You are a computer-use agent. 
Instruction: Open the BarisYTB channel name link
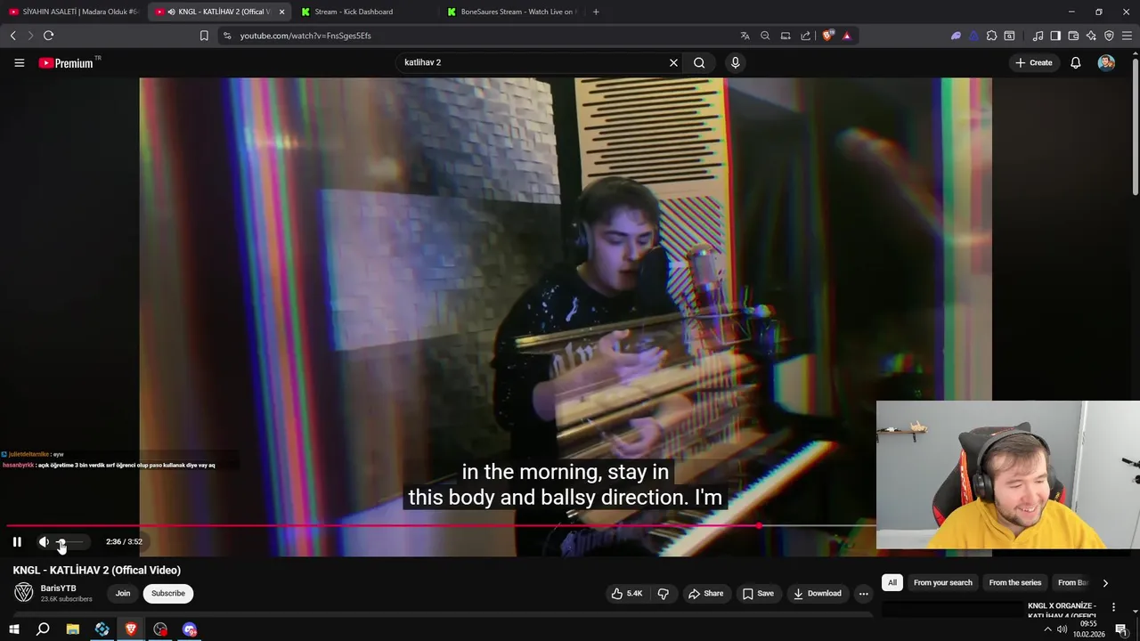[x=58, y=588]
